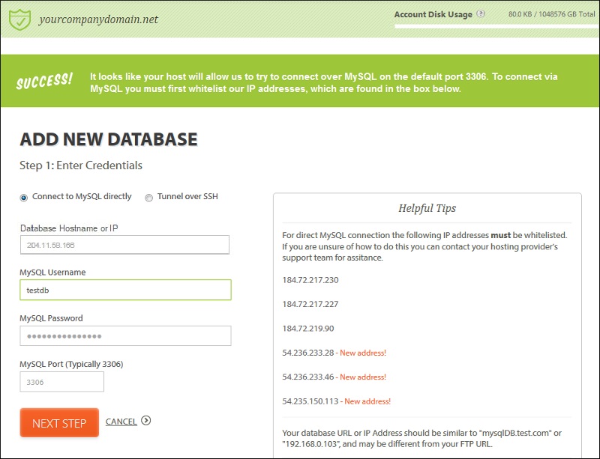The height and width of the screenshot is (459, 600).
Task: Click the CANCEL link
Action: (x=121, y=422)
